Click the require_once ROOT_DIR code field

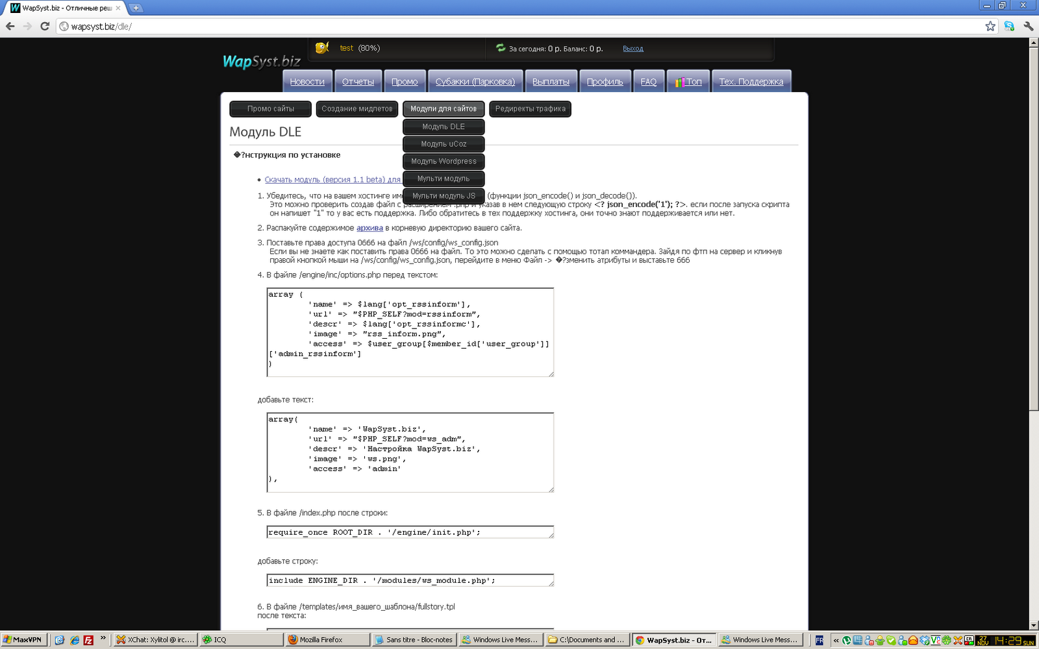click(x=410, y=532)
